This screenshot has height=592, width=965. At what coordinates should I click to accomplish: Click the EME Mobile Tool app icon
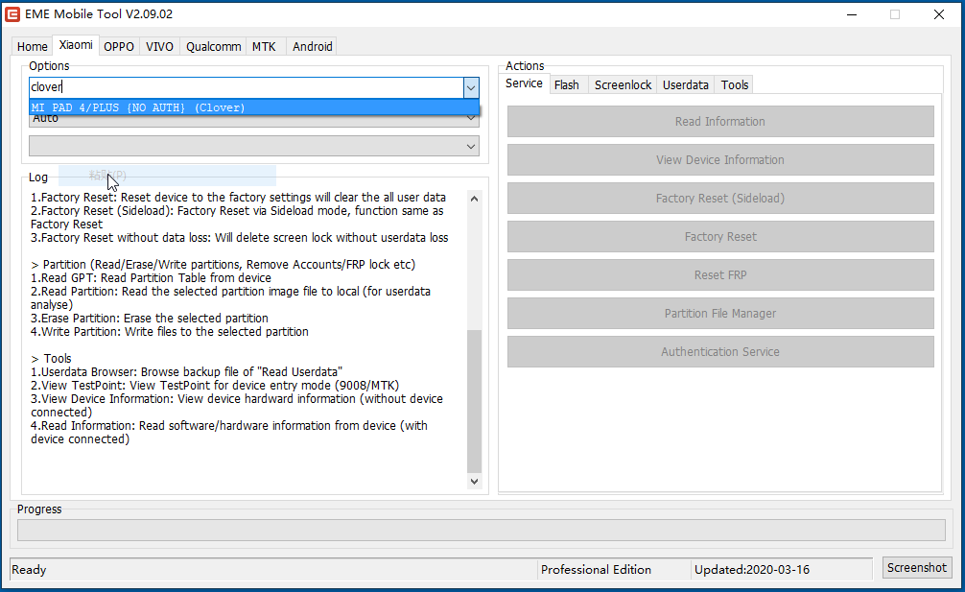pyautogui.click(x=12, y=14)
